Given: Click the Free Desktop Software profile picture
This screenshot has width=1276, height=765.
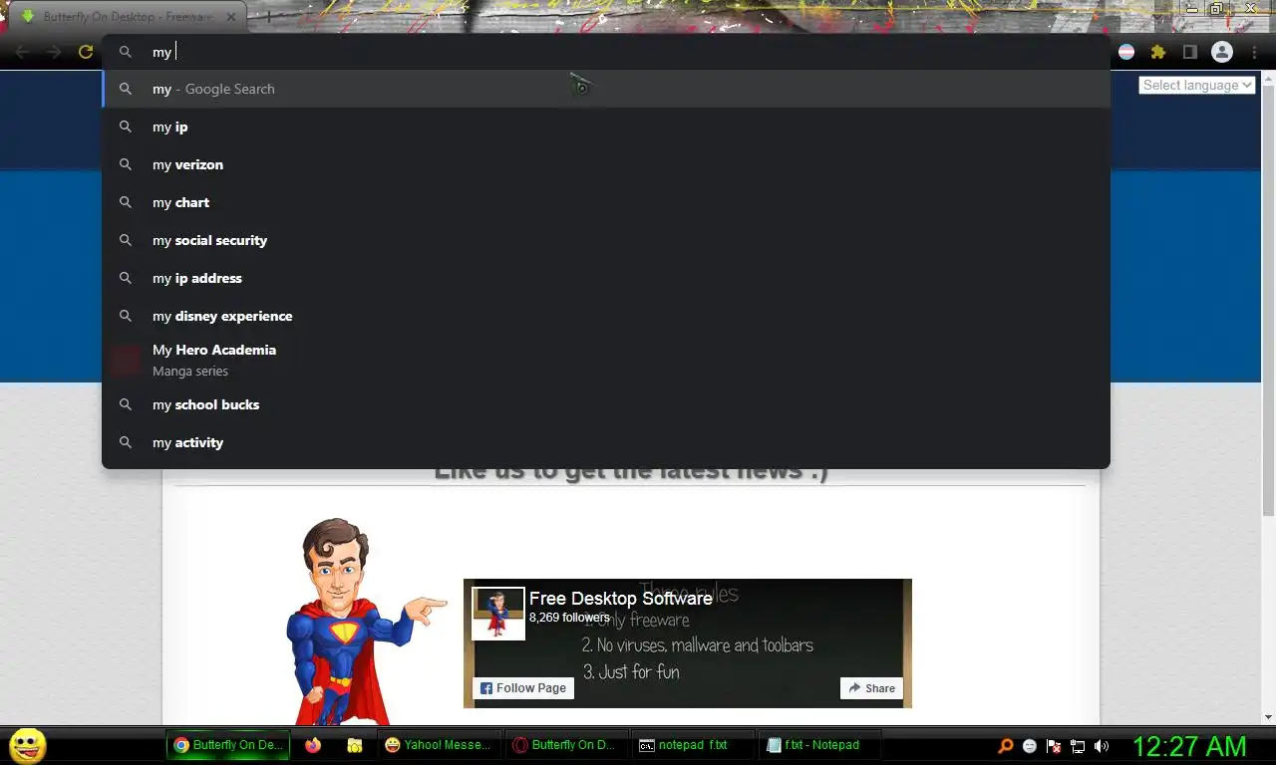Looking at the screenshot, I should coord(498,613).
